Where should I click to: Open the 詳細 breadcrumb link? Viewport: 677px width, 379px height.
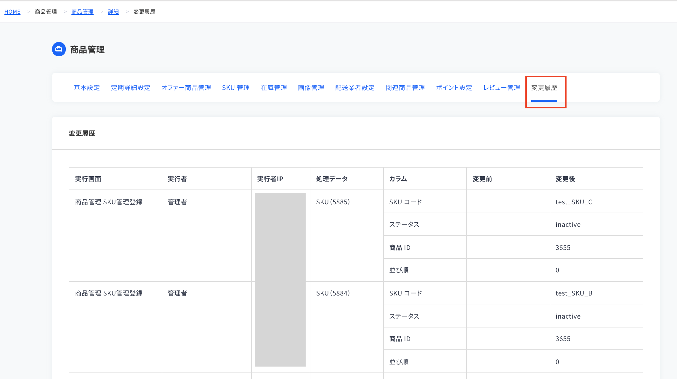pos(113,12)
